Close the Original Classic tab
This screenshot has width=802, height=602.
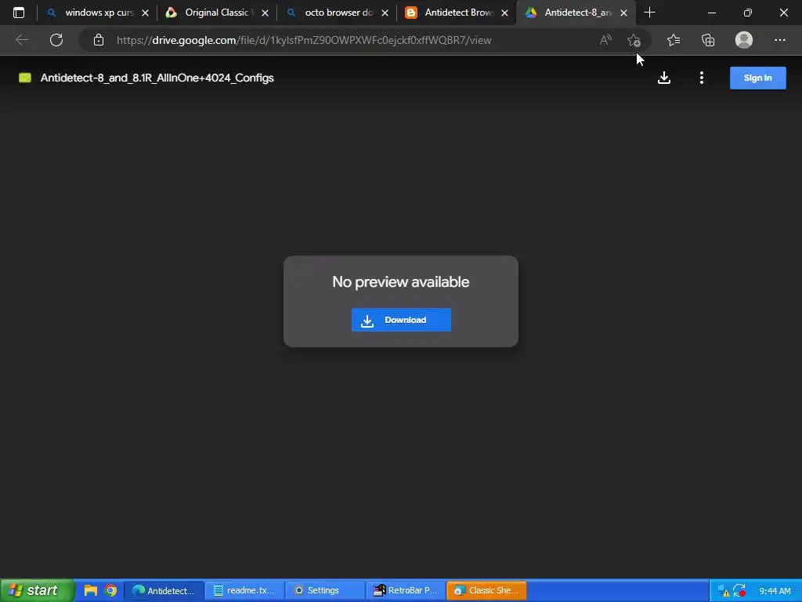(x=265, y=13)
